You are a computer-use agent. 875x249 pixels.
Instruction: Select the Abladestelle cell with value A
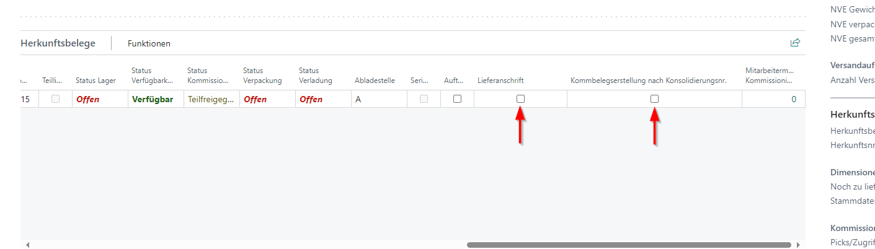click(359, 99)
